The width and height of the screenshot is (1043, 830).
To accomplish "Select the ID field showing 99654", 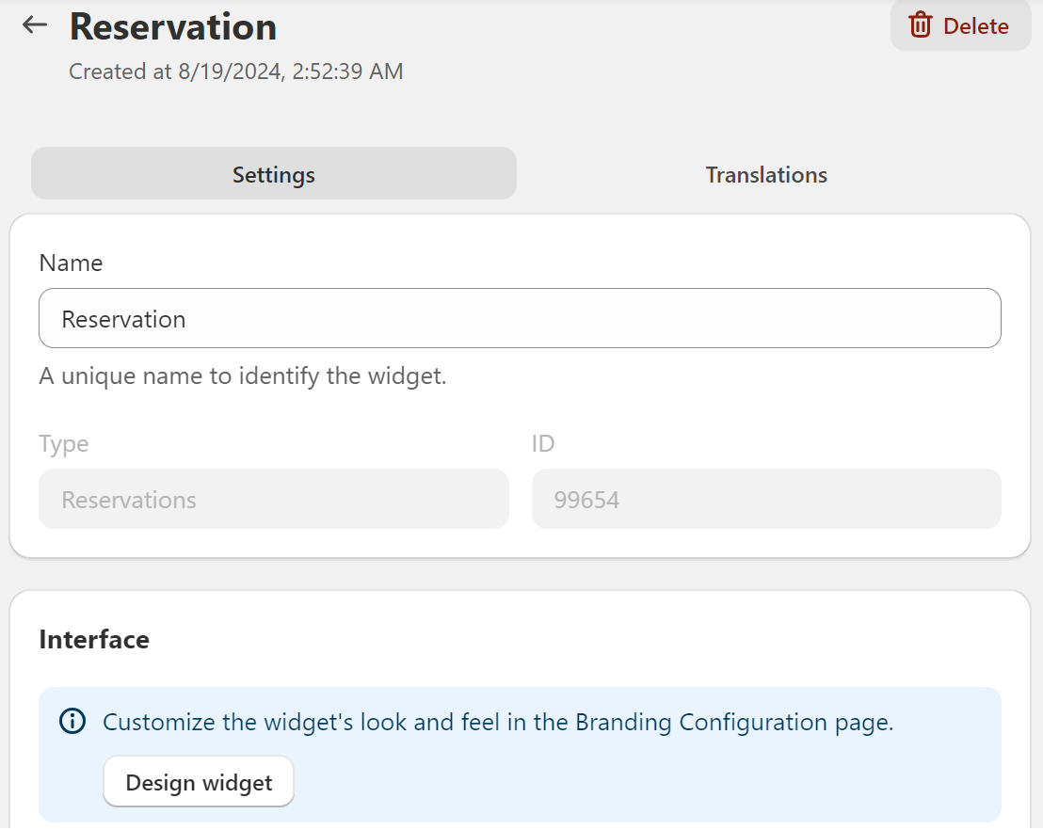I will (x=766, y=499).
